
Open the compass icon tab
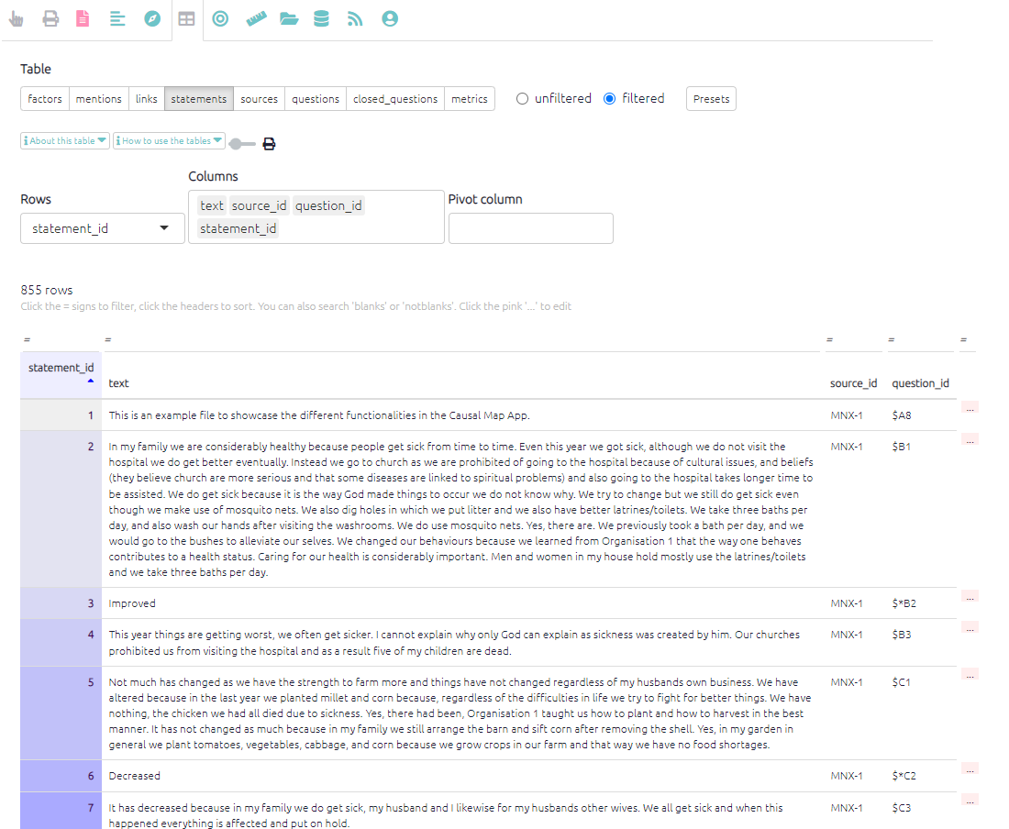(152, 18)
